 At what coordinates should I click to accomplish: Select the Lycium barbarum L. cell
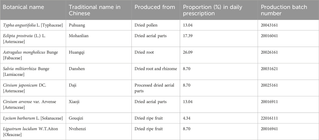[33, 118]
